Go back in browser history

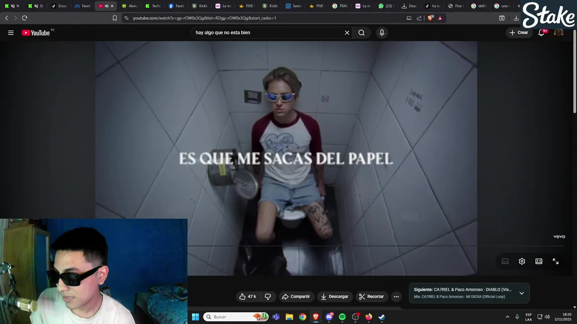6,18
